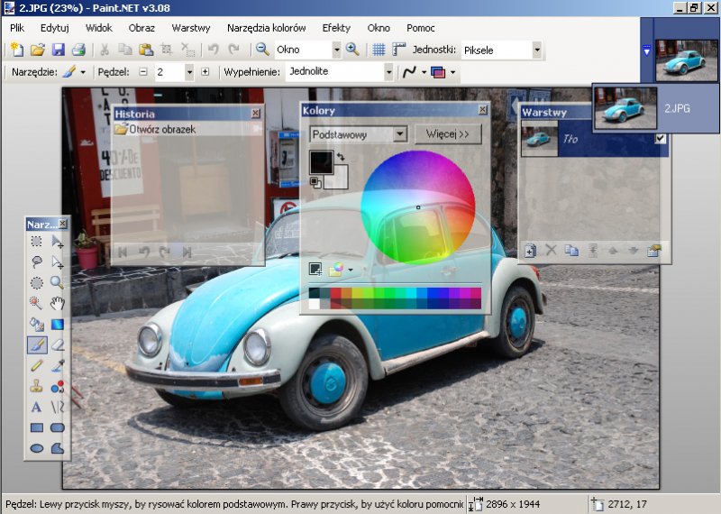Pick the Text tool
The width and height of the screenshot is (721, 514).
37,408
